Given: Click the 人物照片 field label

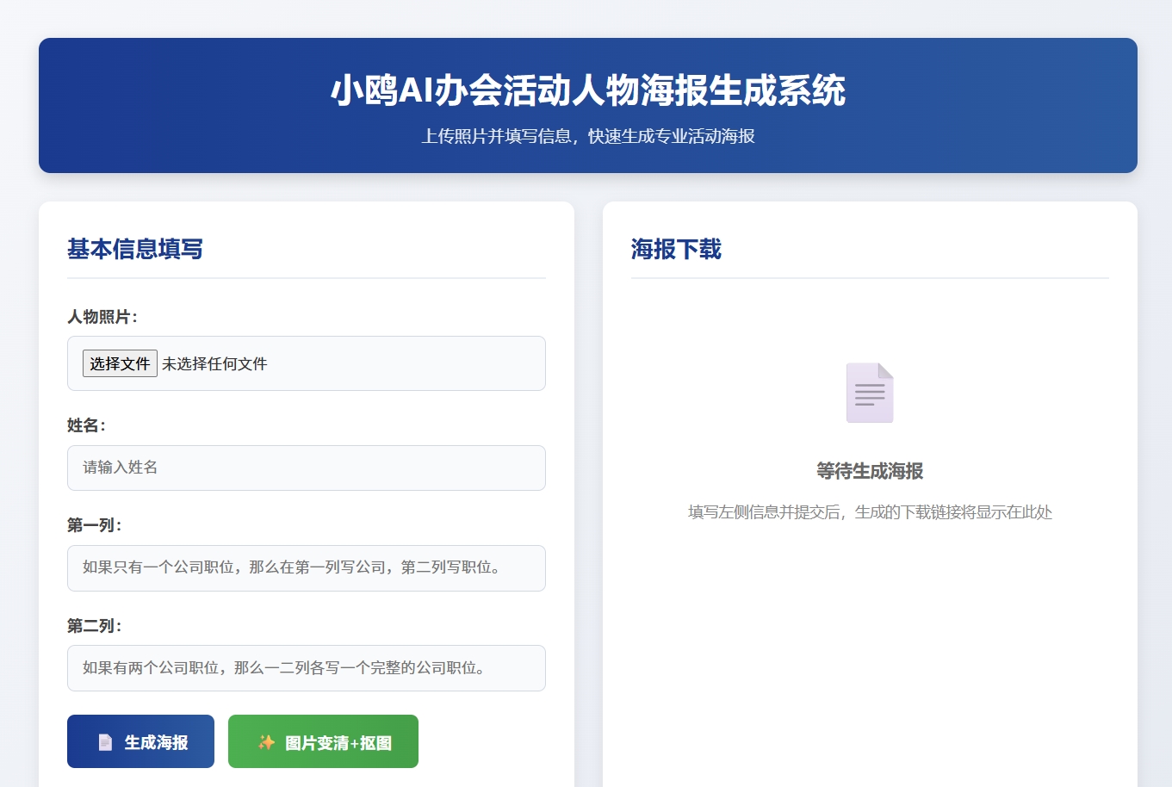Looking at the screenshot, I should coord(102,317).
